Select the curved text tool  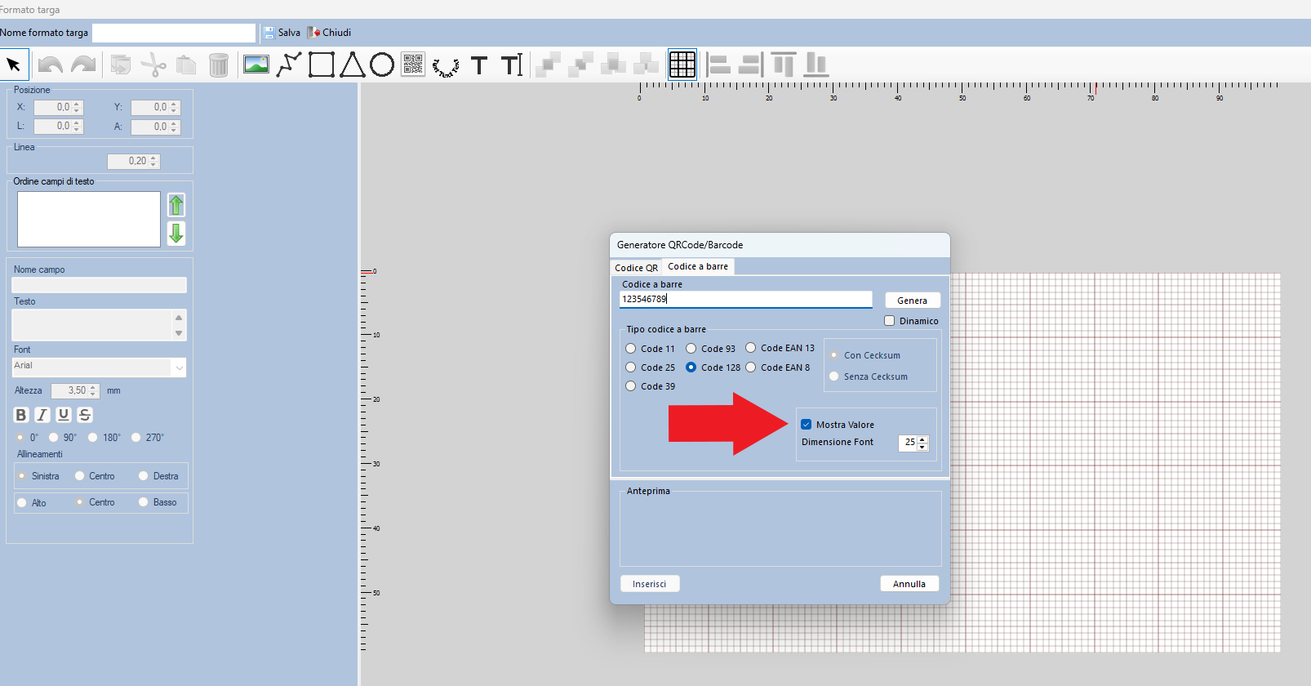tap(446, 66)
